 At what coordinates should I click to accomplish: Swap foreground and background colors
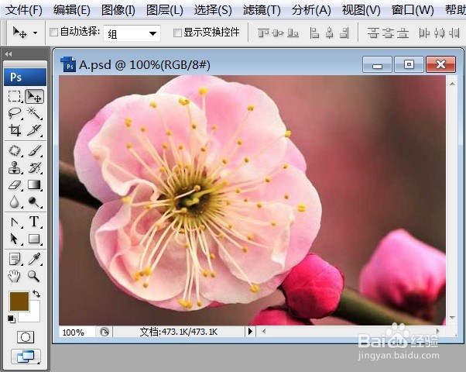36,294
